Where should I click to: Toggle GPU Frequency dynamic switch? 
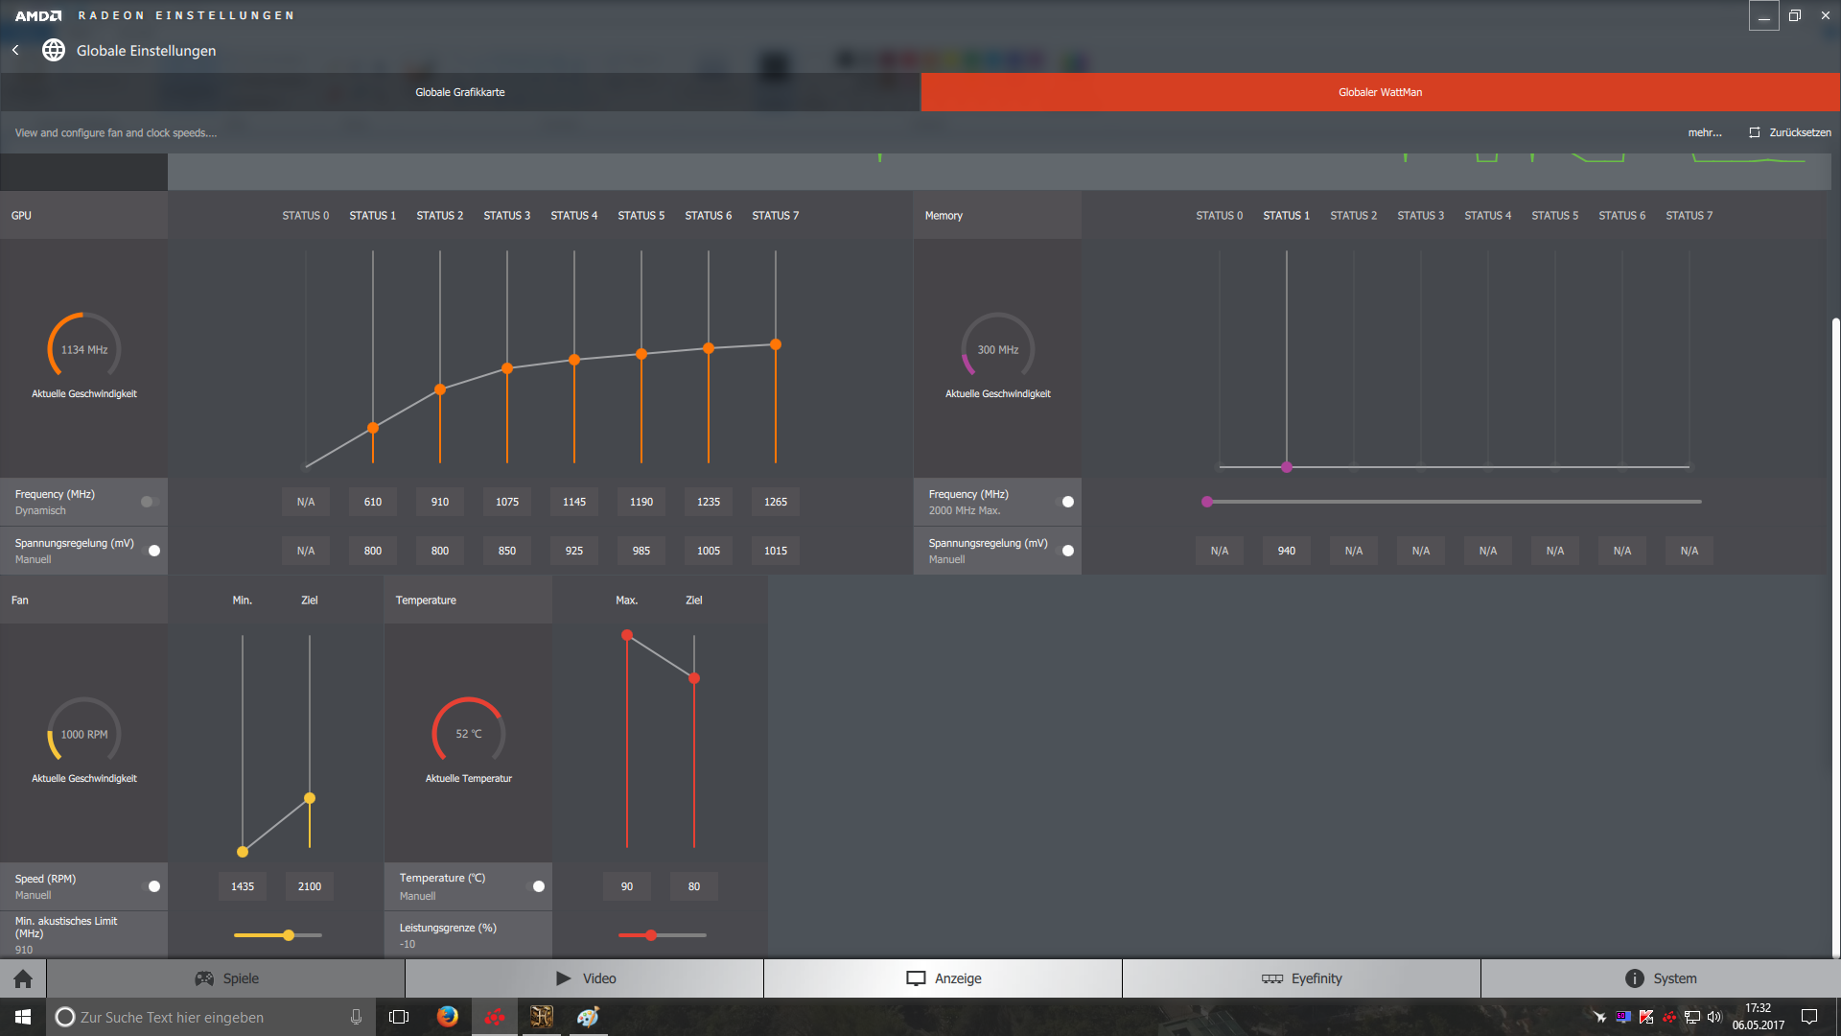coord(150,502)
